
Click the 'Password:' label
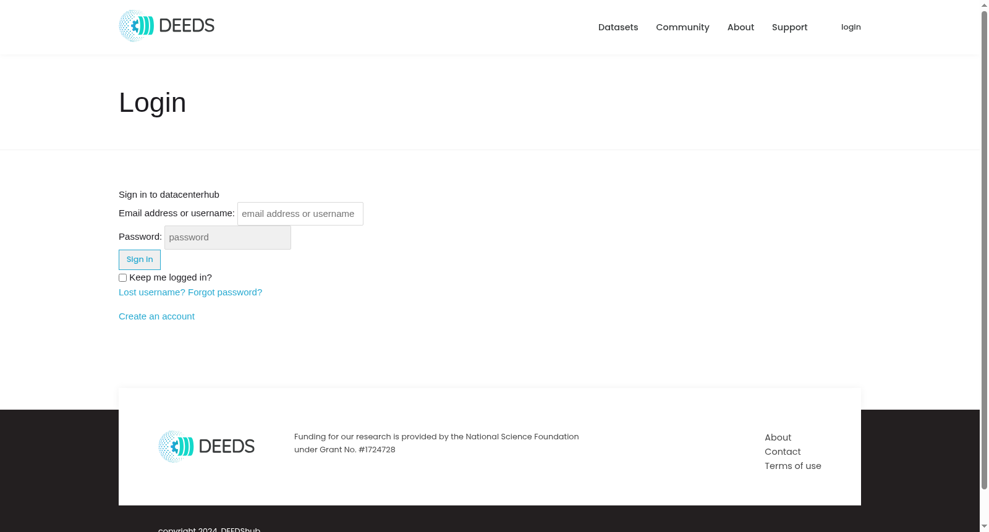(140, 237)
